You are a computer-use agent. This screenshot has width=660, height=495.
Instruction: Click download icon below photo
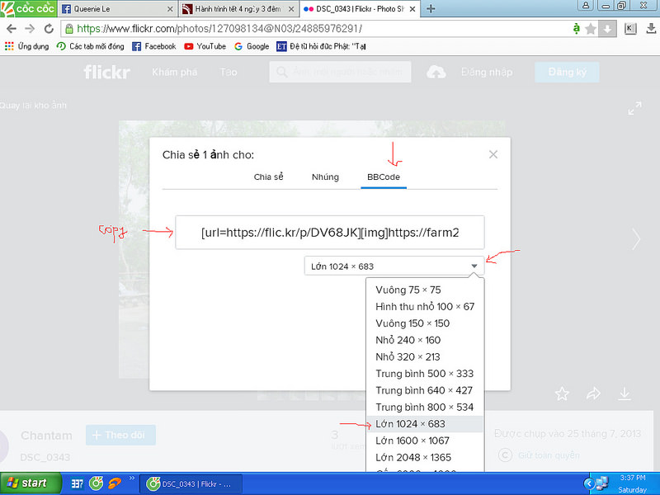[625, 394]
